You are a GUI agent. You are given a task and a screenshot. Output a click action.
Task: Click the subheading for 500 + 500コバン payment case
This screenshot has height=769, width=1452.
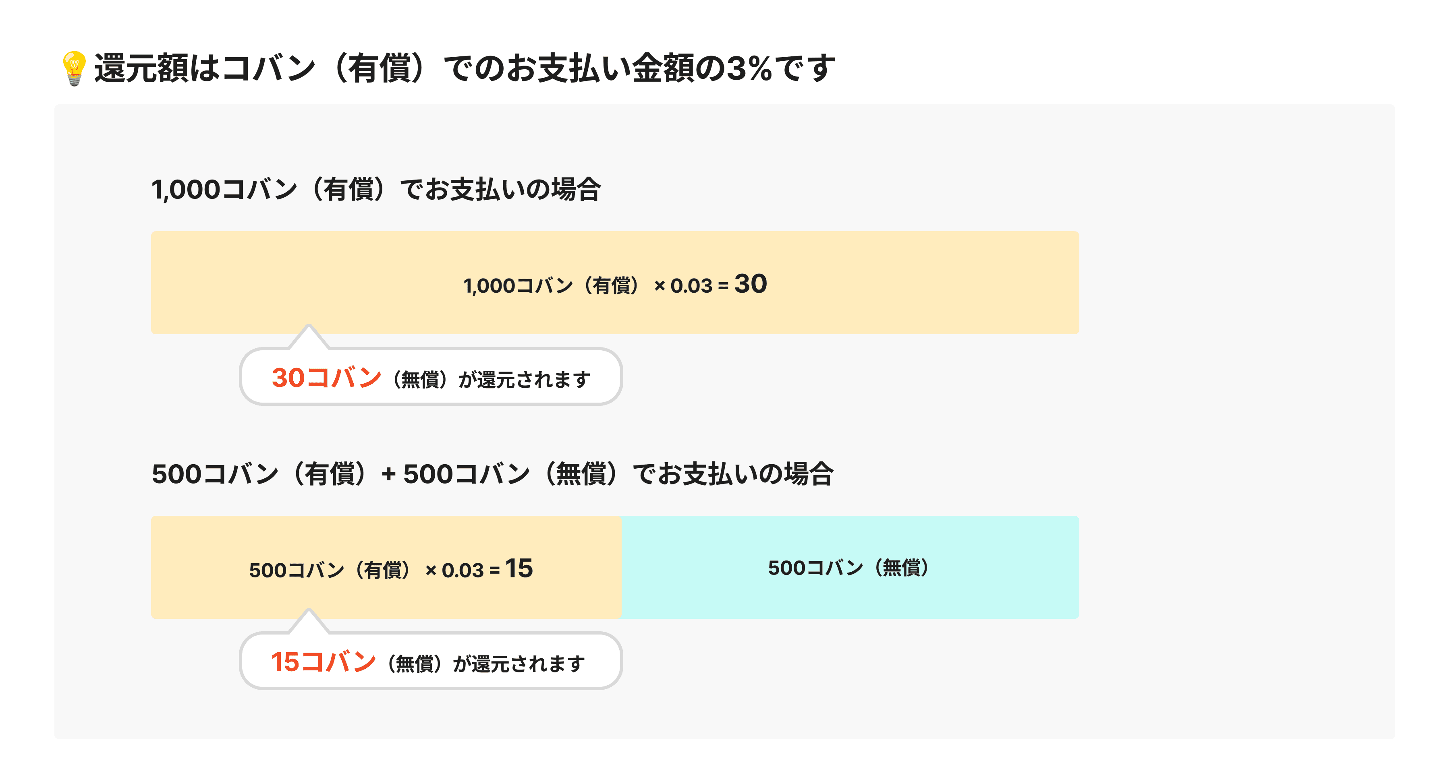(492, 474)
